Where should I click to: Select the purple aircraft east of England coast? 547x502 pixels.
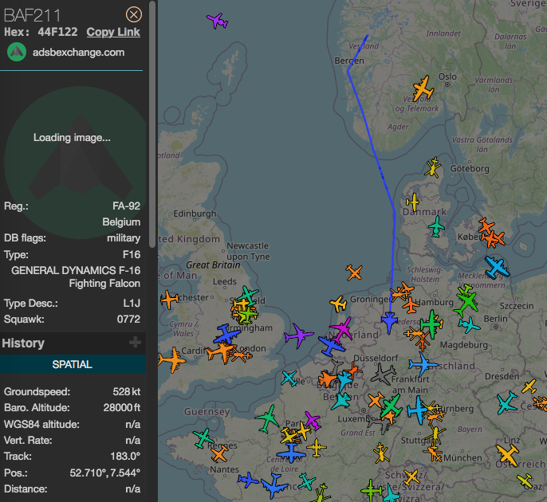pos(298,335)
